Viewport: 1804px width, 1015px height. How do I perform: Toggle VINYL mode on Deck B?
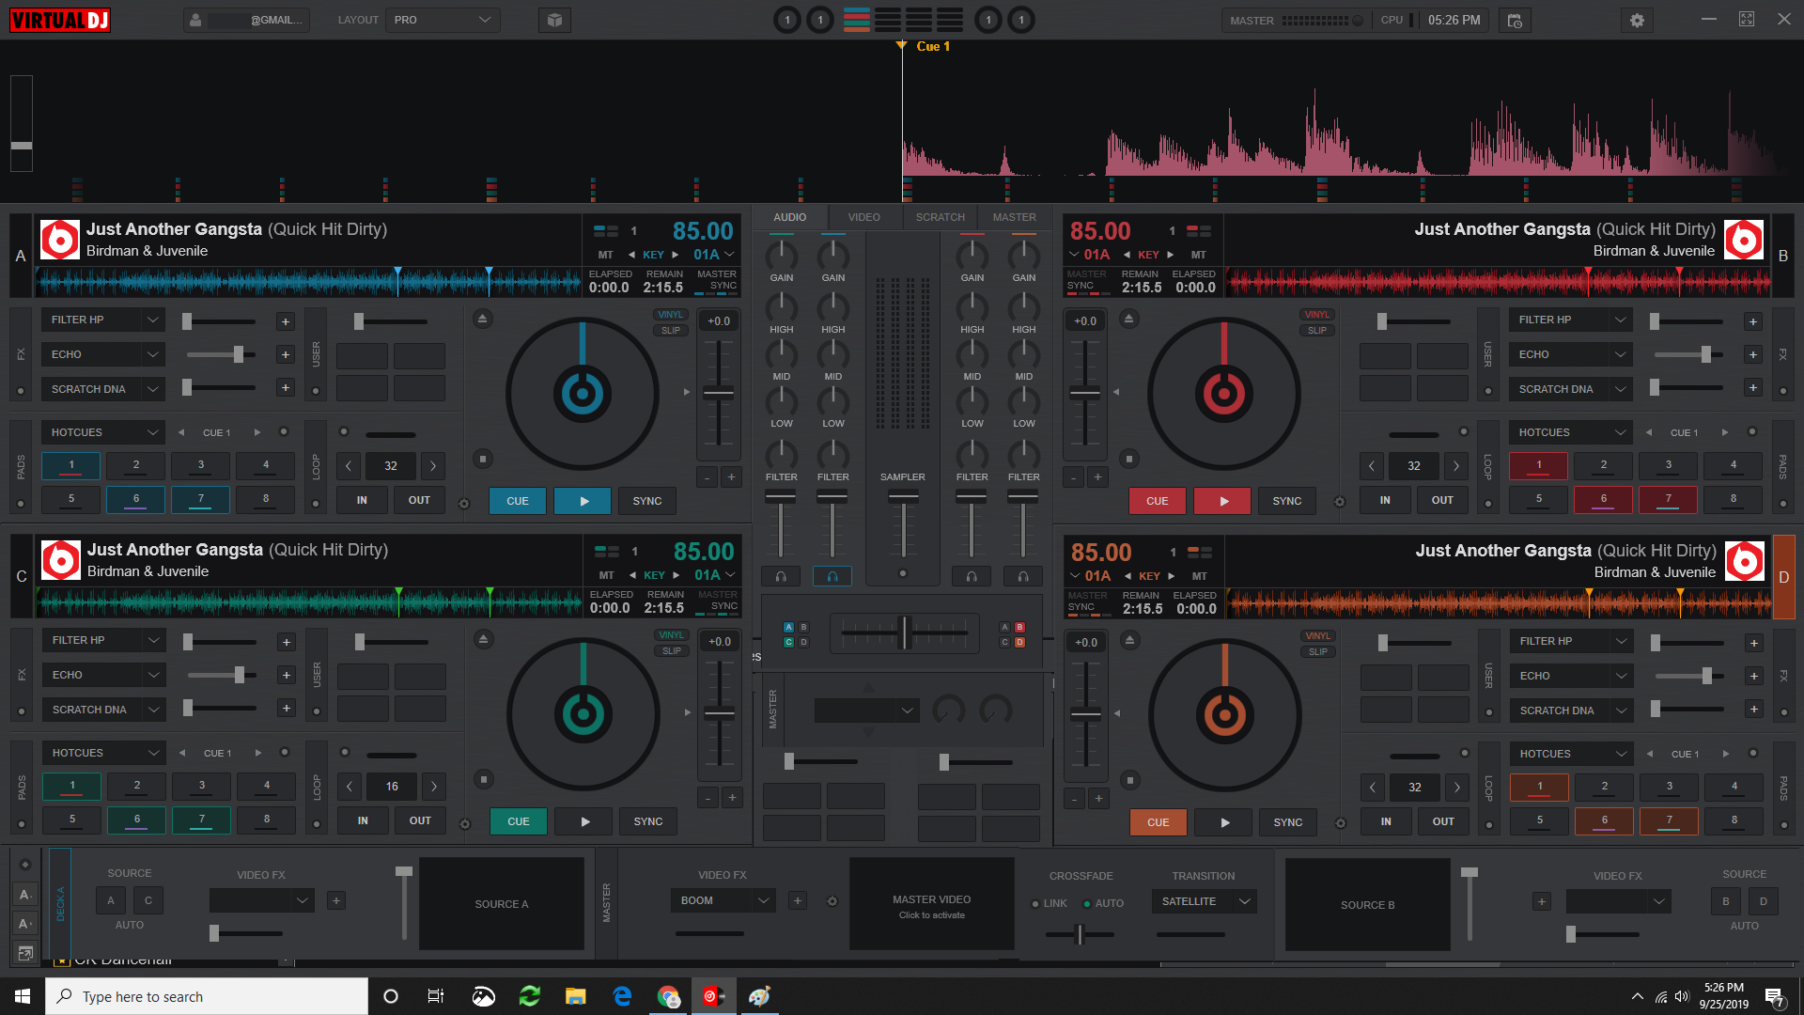click(x=1317, y=315)
